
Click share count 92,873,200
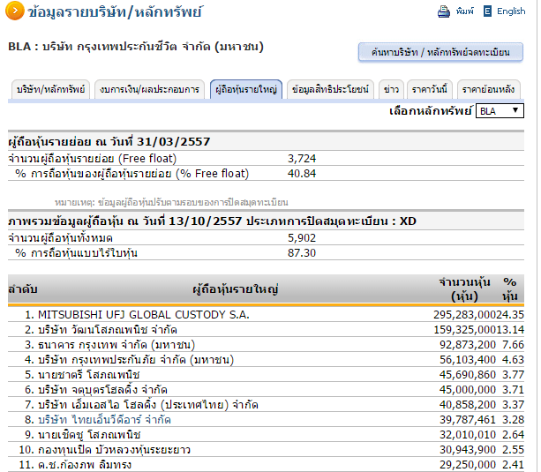click(x=468, y=345)
